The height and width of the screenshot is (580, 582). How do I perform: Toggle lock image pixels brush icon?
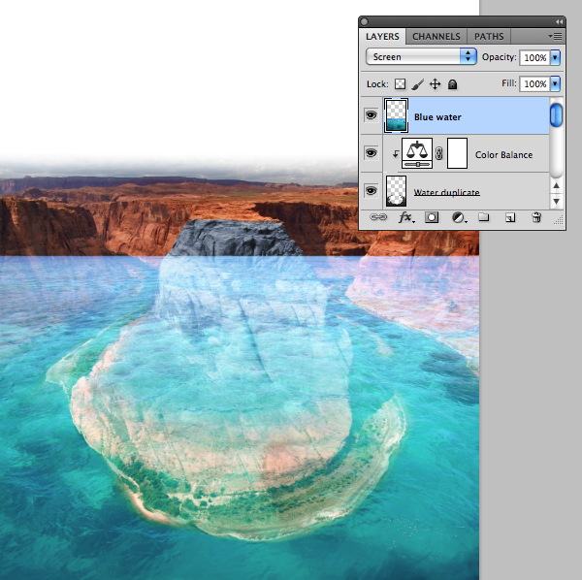click(x=417, y=84)
